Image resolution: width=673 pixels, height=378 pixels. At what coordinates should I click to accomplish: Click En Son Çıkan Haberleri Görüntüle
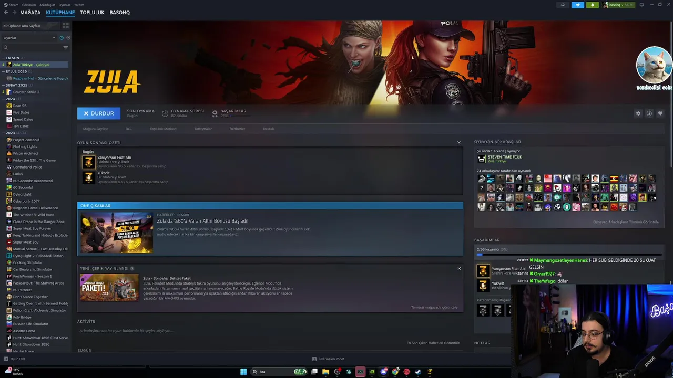point(433,343)
